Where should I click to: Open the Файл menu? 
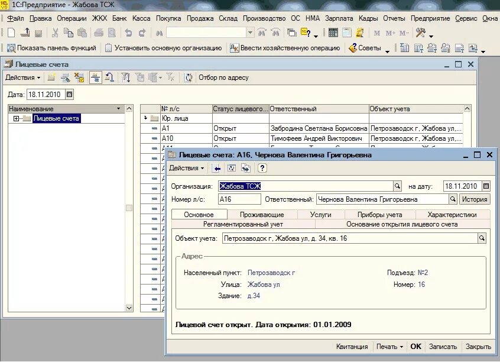coord(15,18)
